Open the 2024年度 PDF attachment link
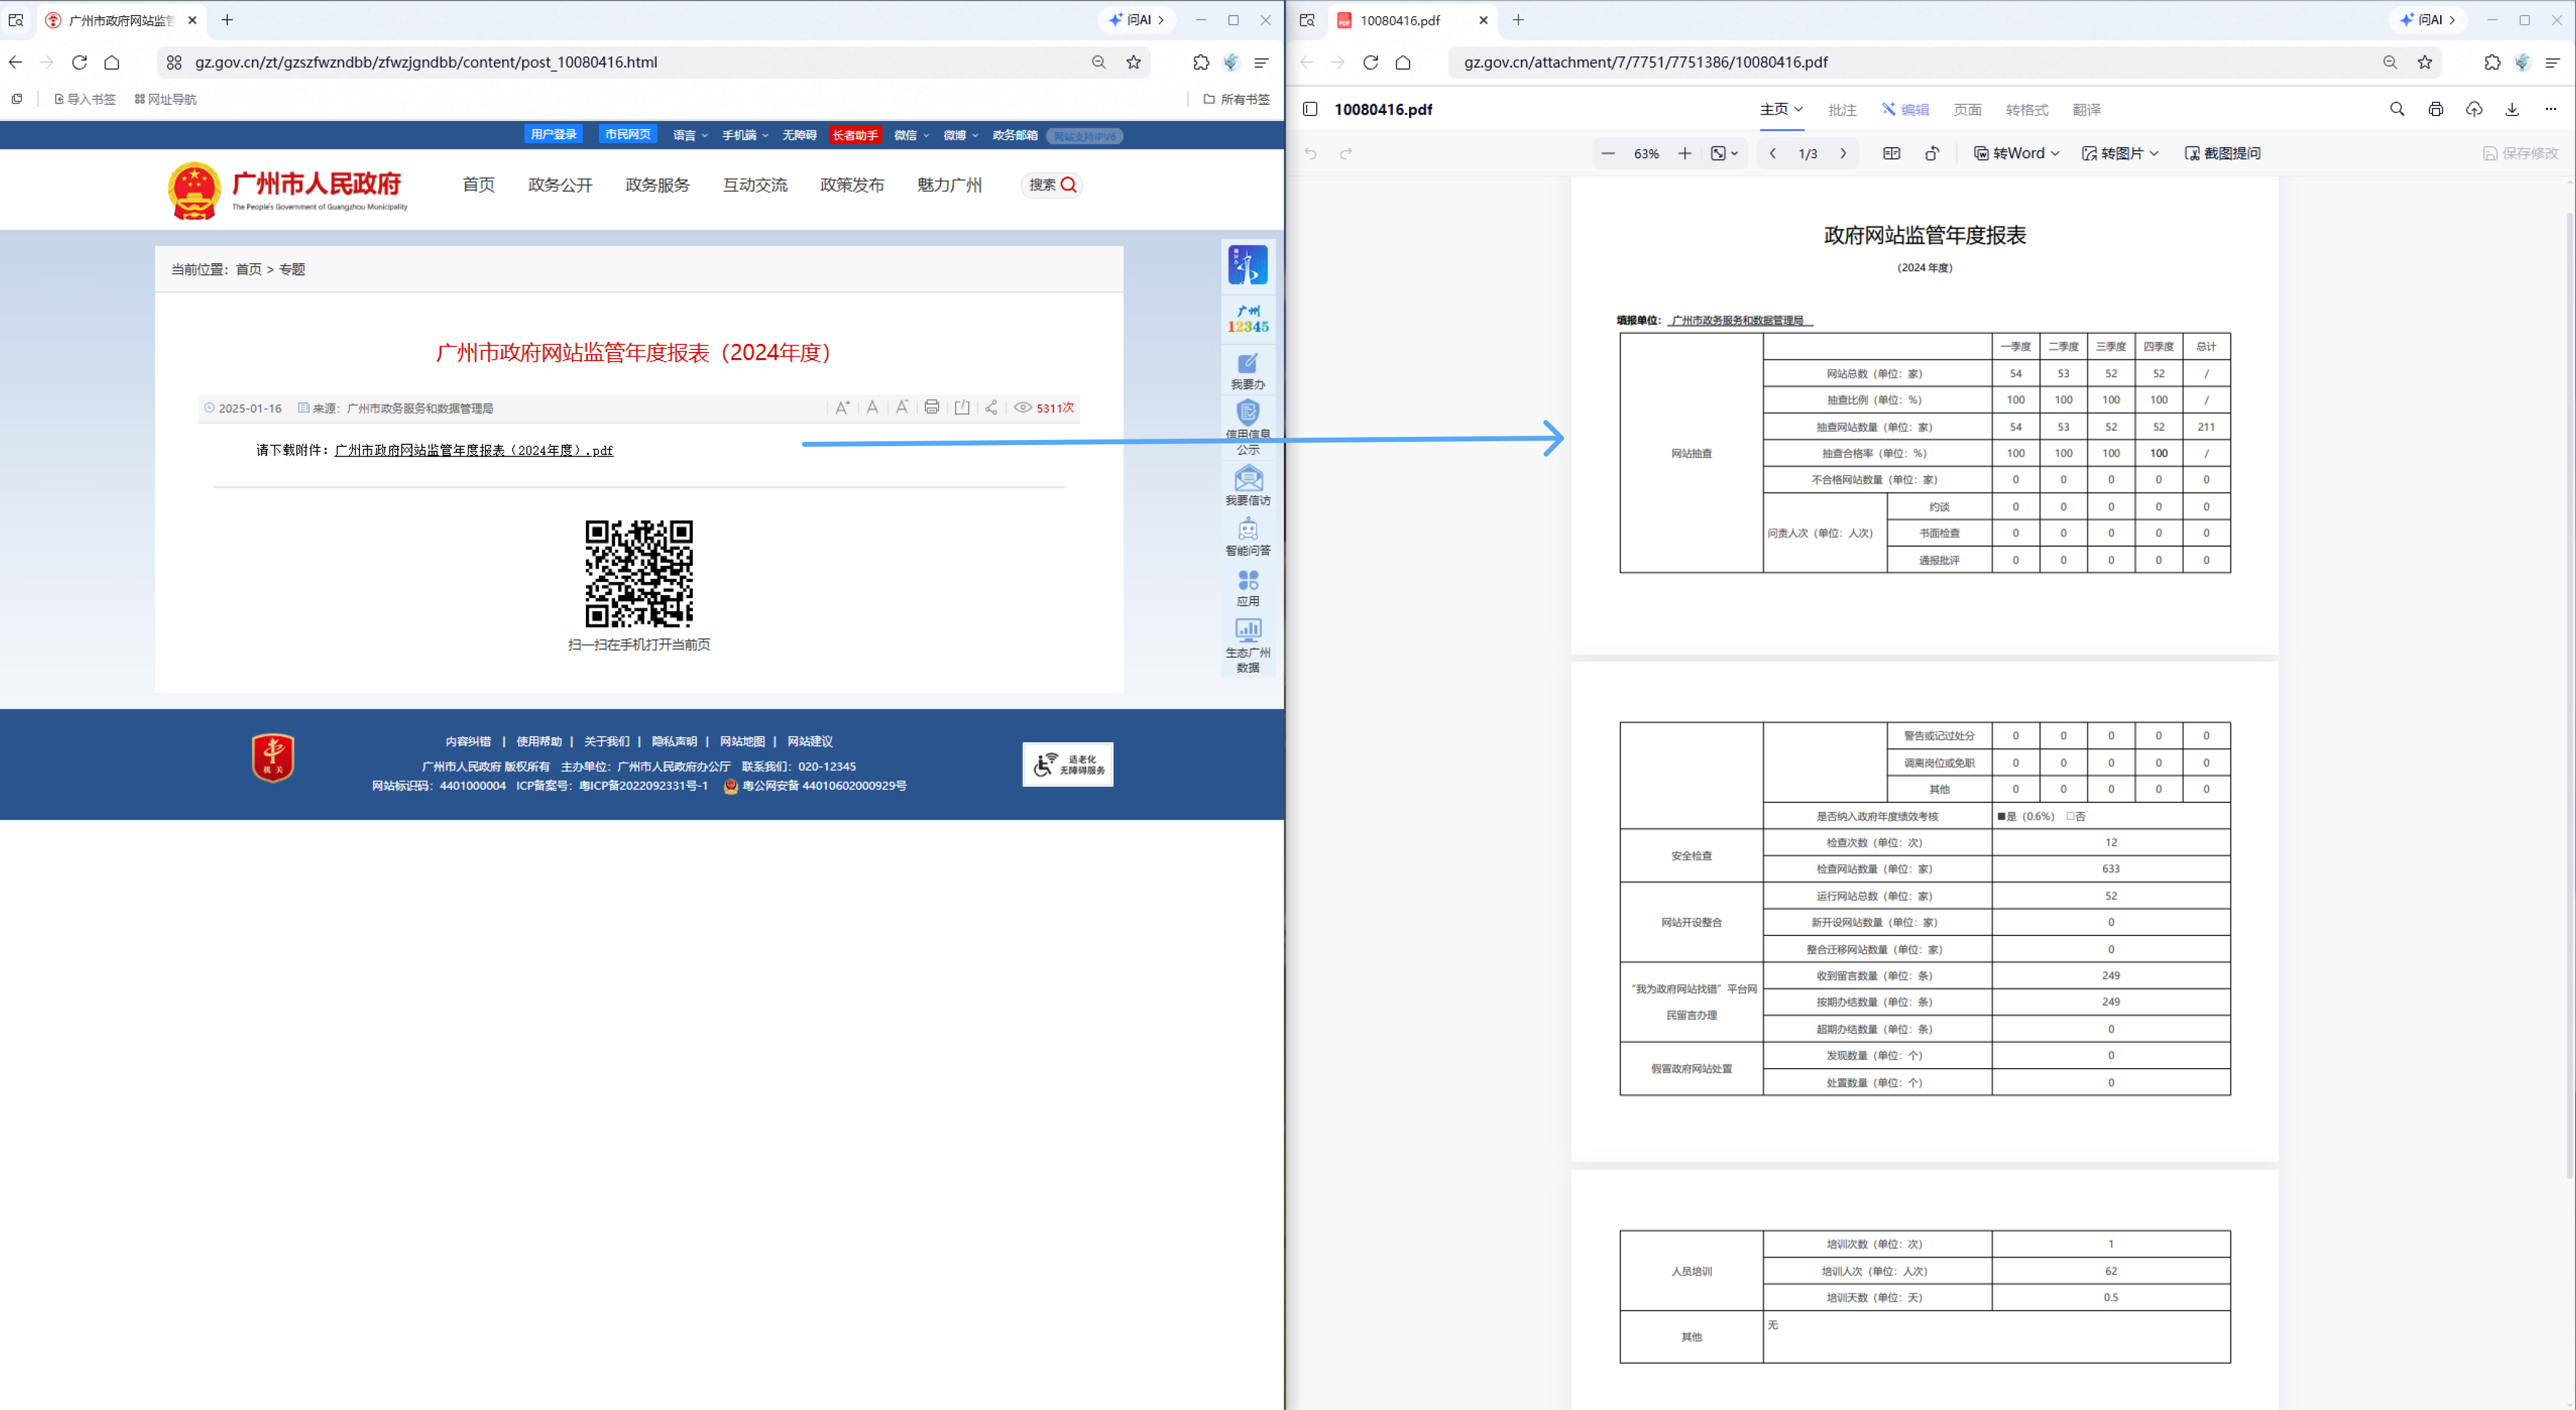Image resolution: width=2576 pixels, height=1410 pixels. [x=473, y=450]
